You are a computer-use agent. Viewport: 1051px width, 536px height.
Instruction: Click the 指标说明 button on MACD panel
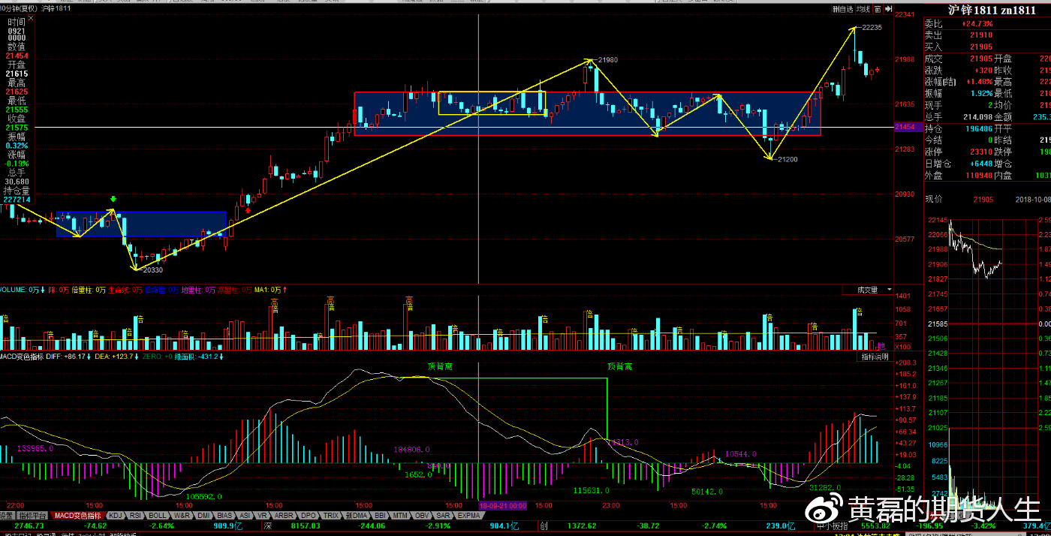coord(875,357)
